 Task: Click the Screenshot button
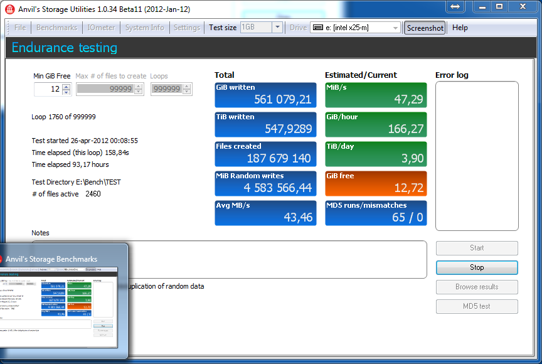coord(425,28)
